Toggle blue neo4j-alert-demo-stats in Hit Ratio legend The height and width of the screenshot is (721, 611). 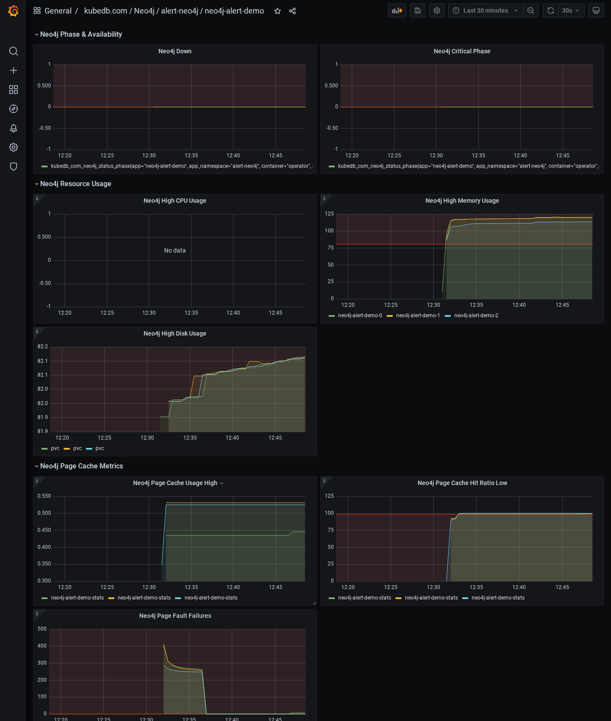pos(498,598)
